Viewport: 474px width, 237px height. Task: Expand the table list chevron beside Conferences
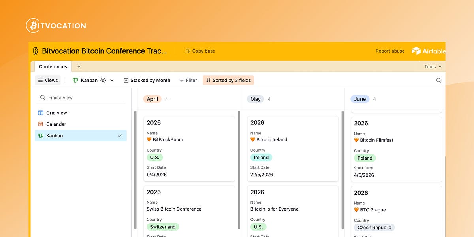[79, 66]
